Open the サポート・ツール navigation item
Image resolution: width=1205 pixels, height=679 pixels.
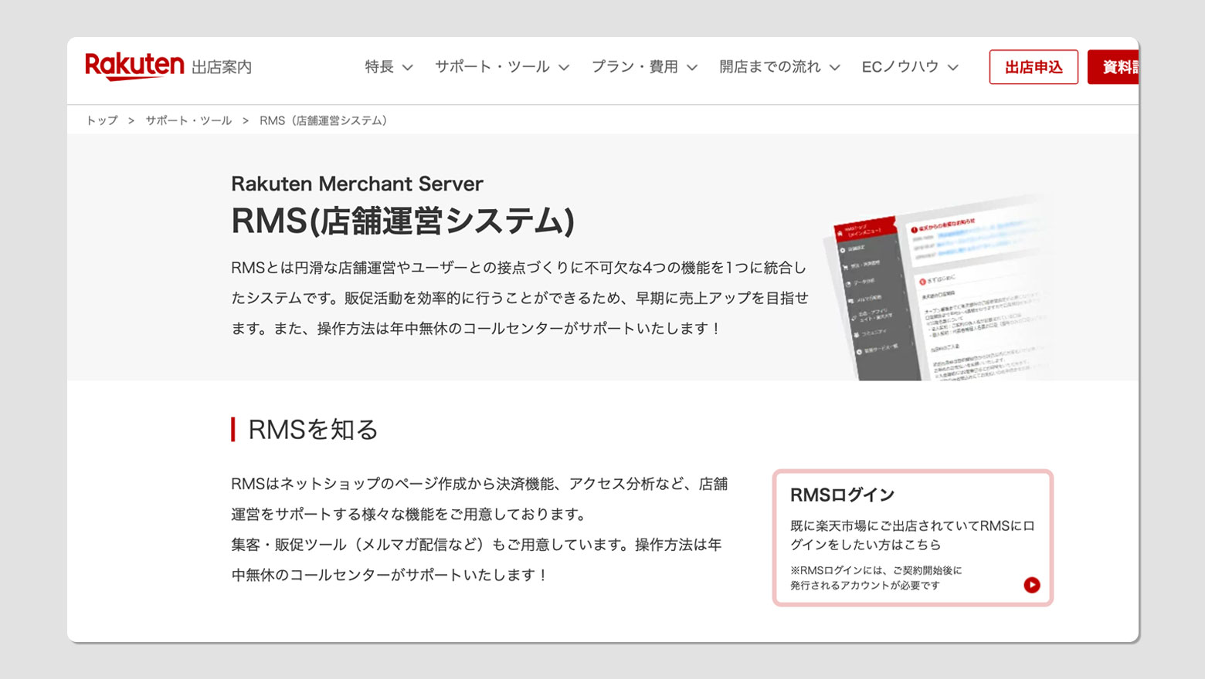pyautogui.click(x=492, y=67)
